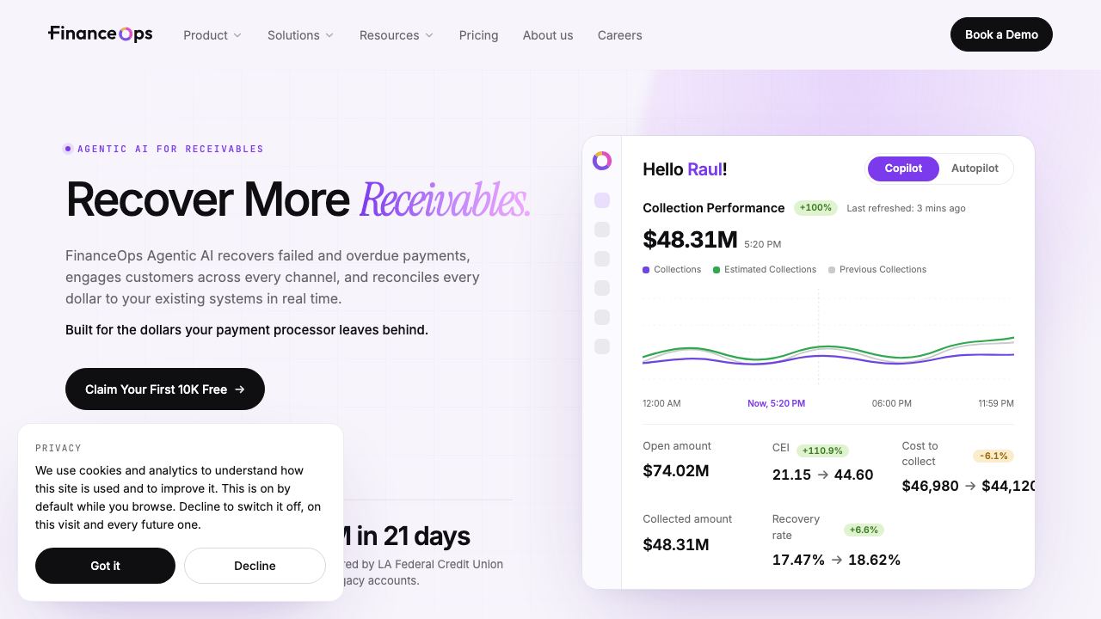Decline cookies and analytics
Image resolution: width=1101 pixels, height=619 pixels.
pos(255,566)
